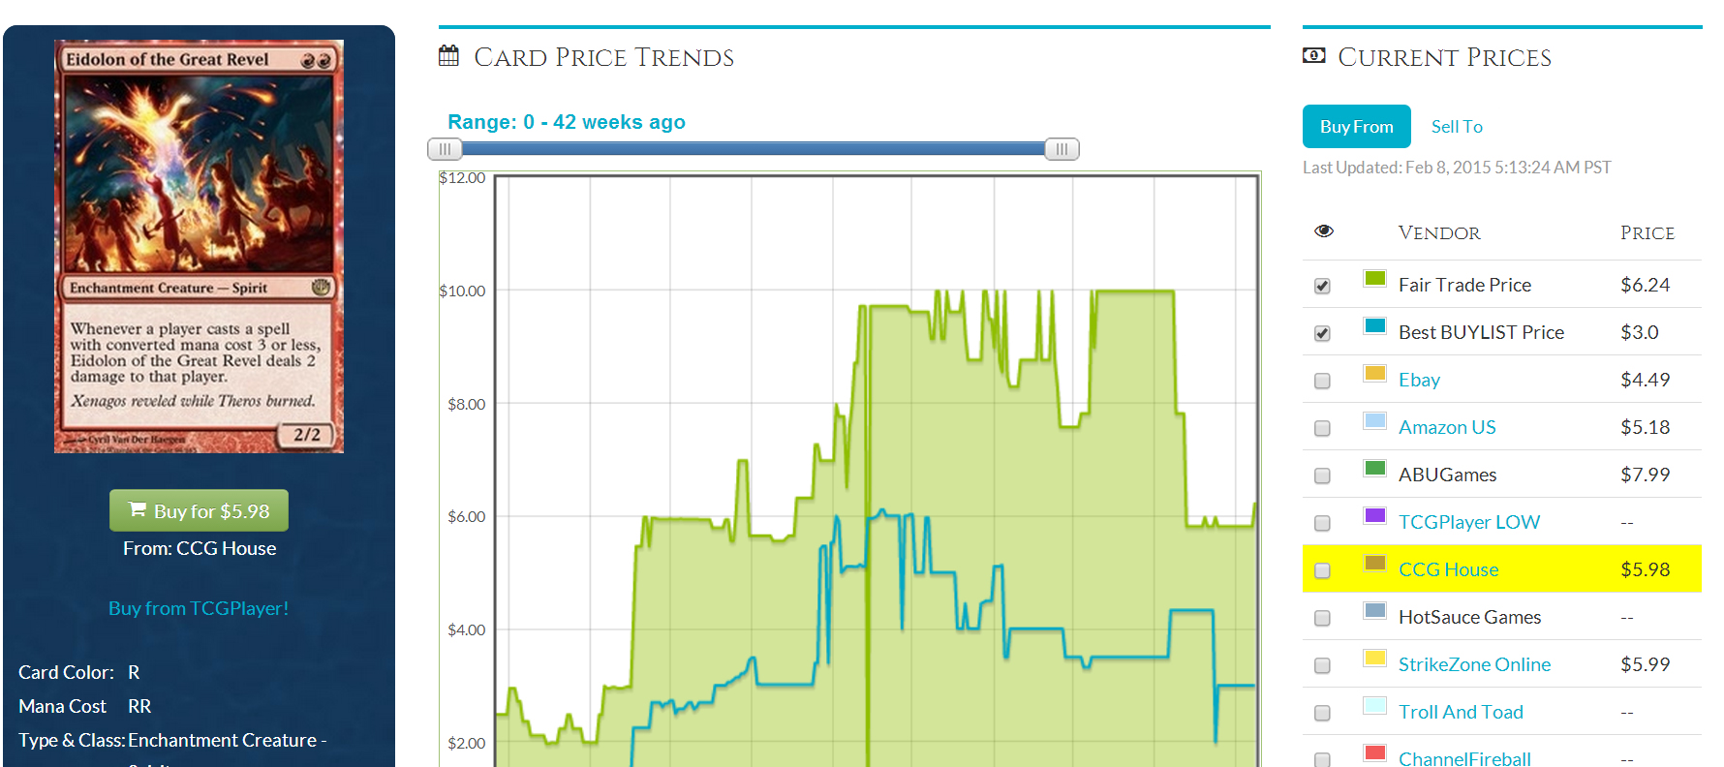
Task: Open the Amazon US vendor link
Action: pyautogui.click(x=1447, y=427)
